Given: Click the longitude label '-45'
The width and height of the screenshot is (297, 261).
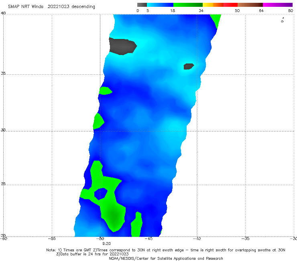Looking at the screenshot, I should [148, 239].
